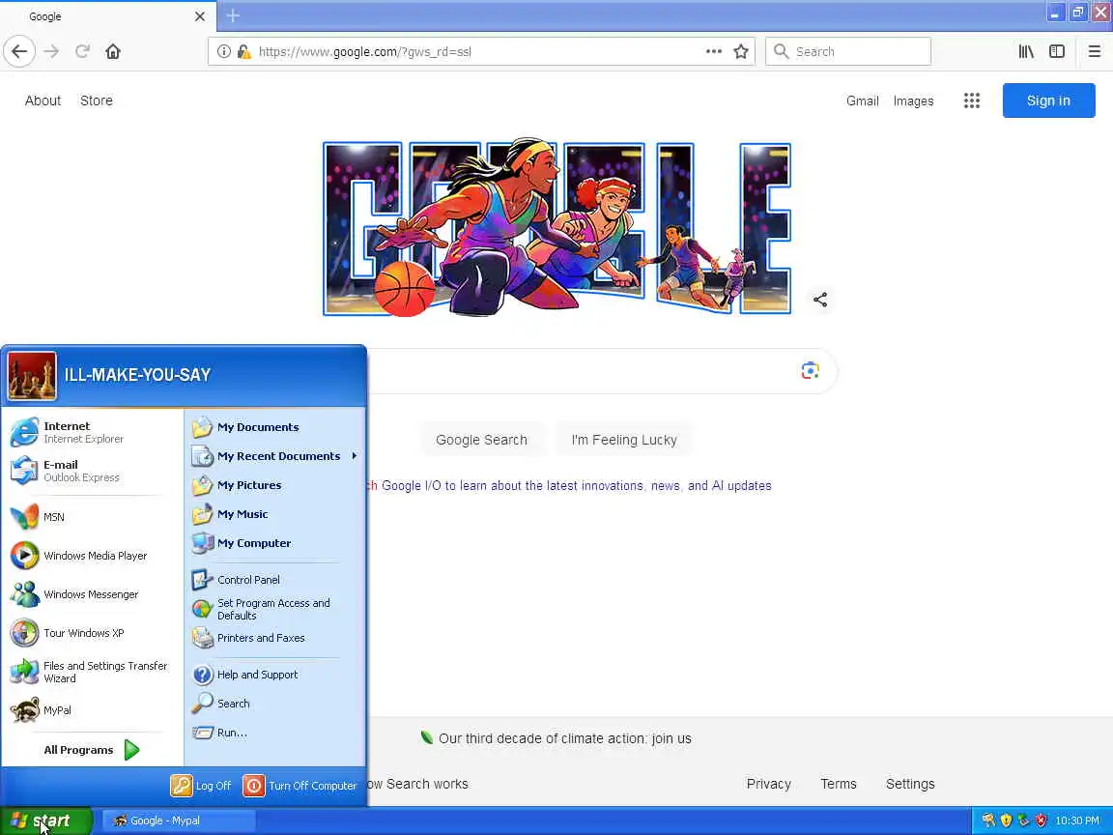
Task: Click the Google Search button
Action: 481,440
